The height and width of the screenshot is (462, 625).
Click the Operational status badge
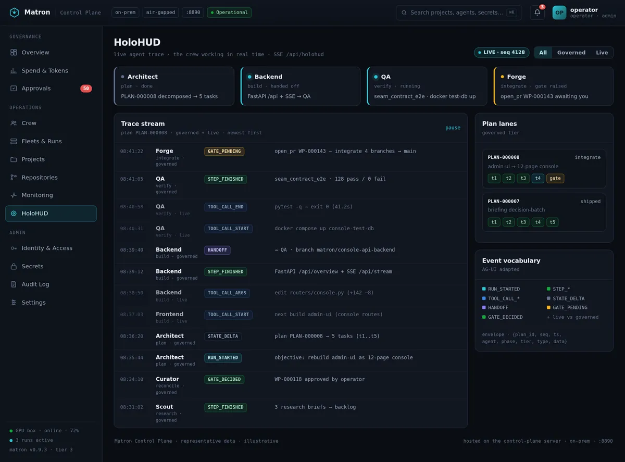pyautogui.click(x=229, y=13)
